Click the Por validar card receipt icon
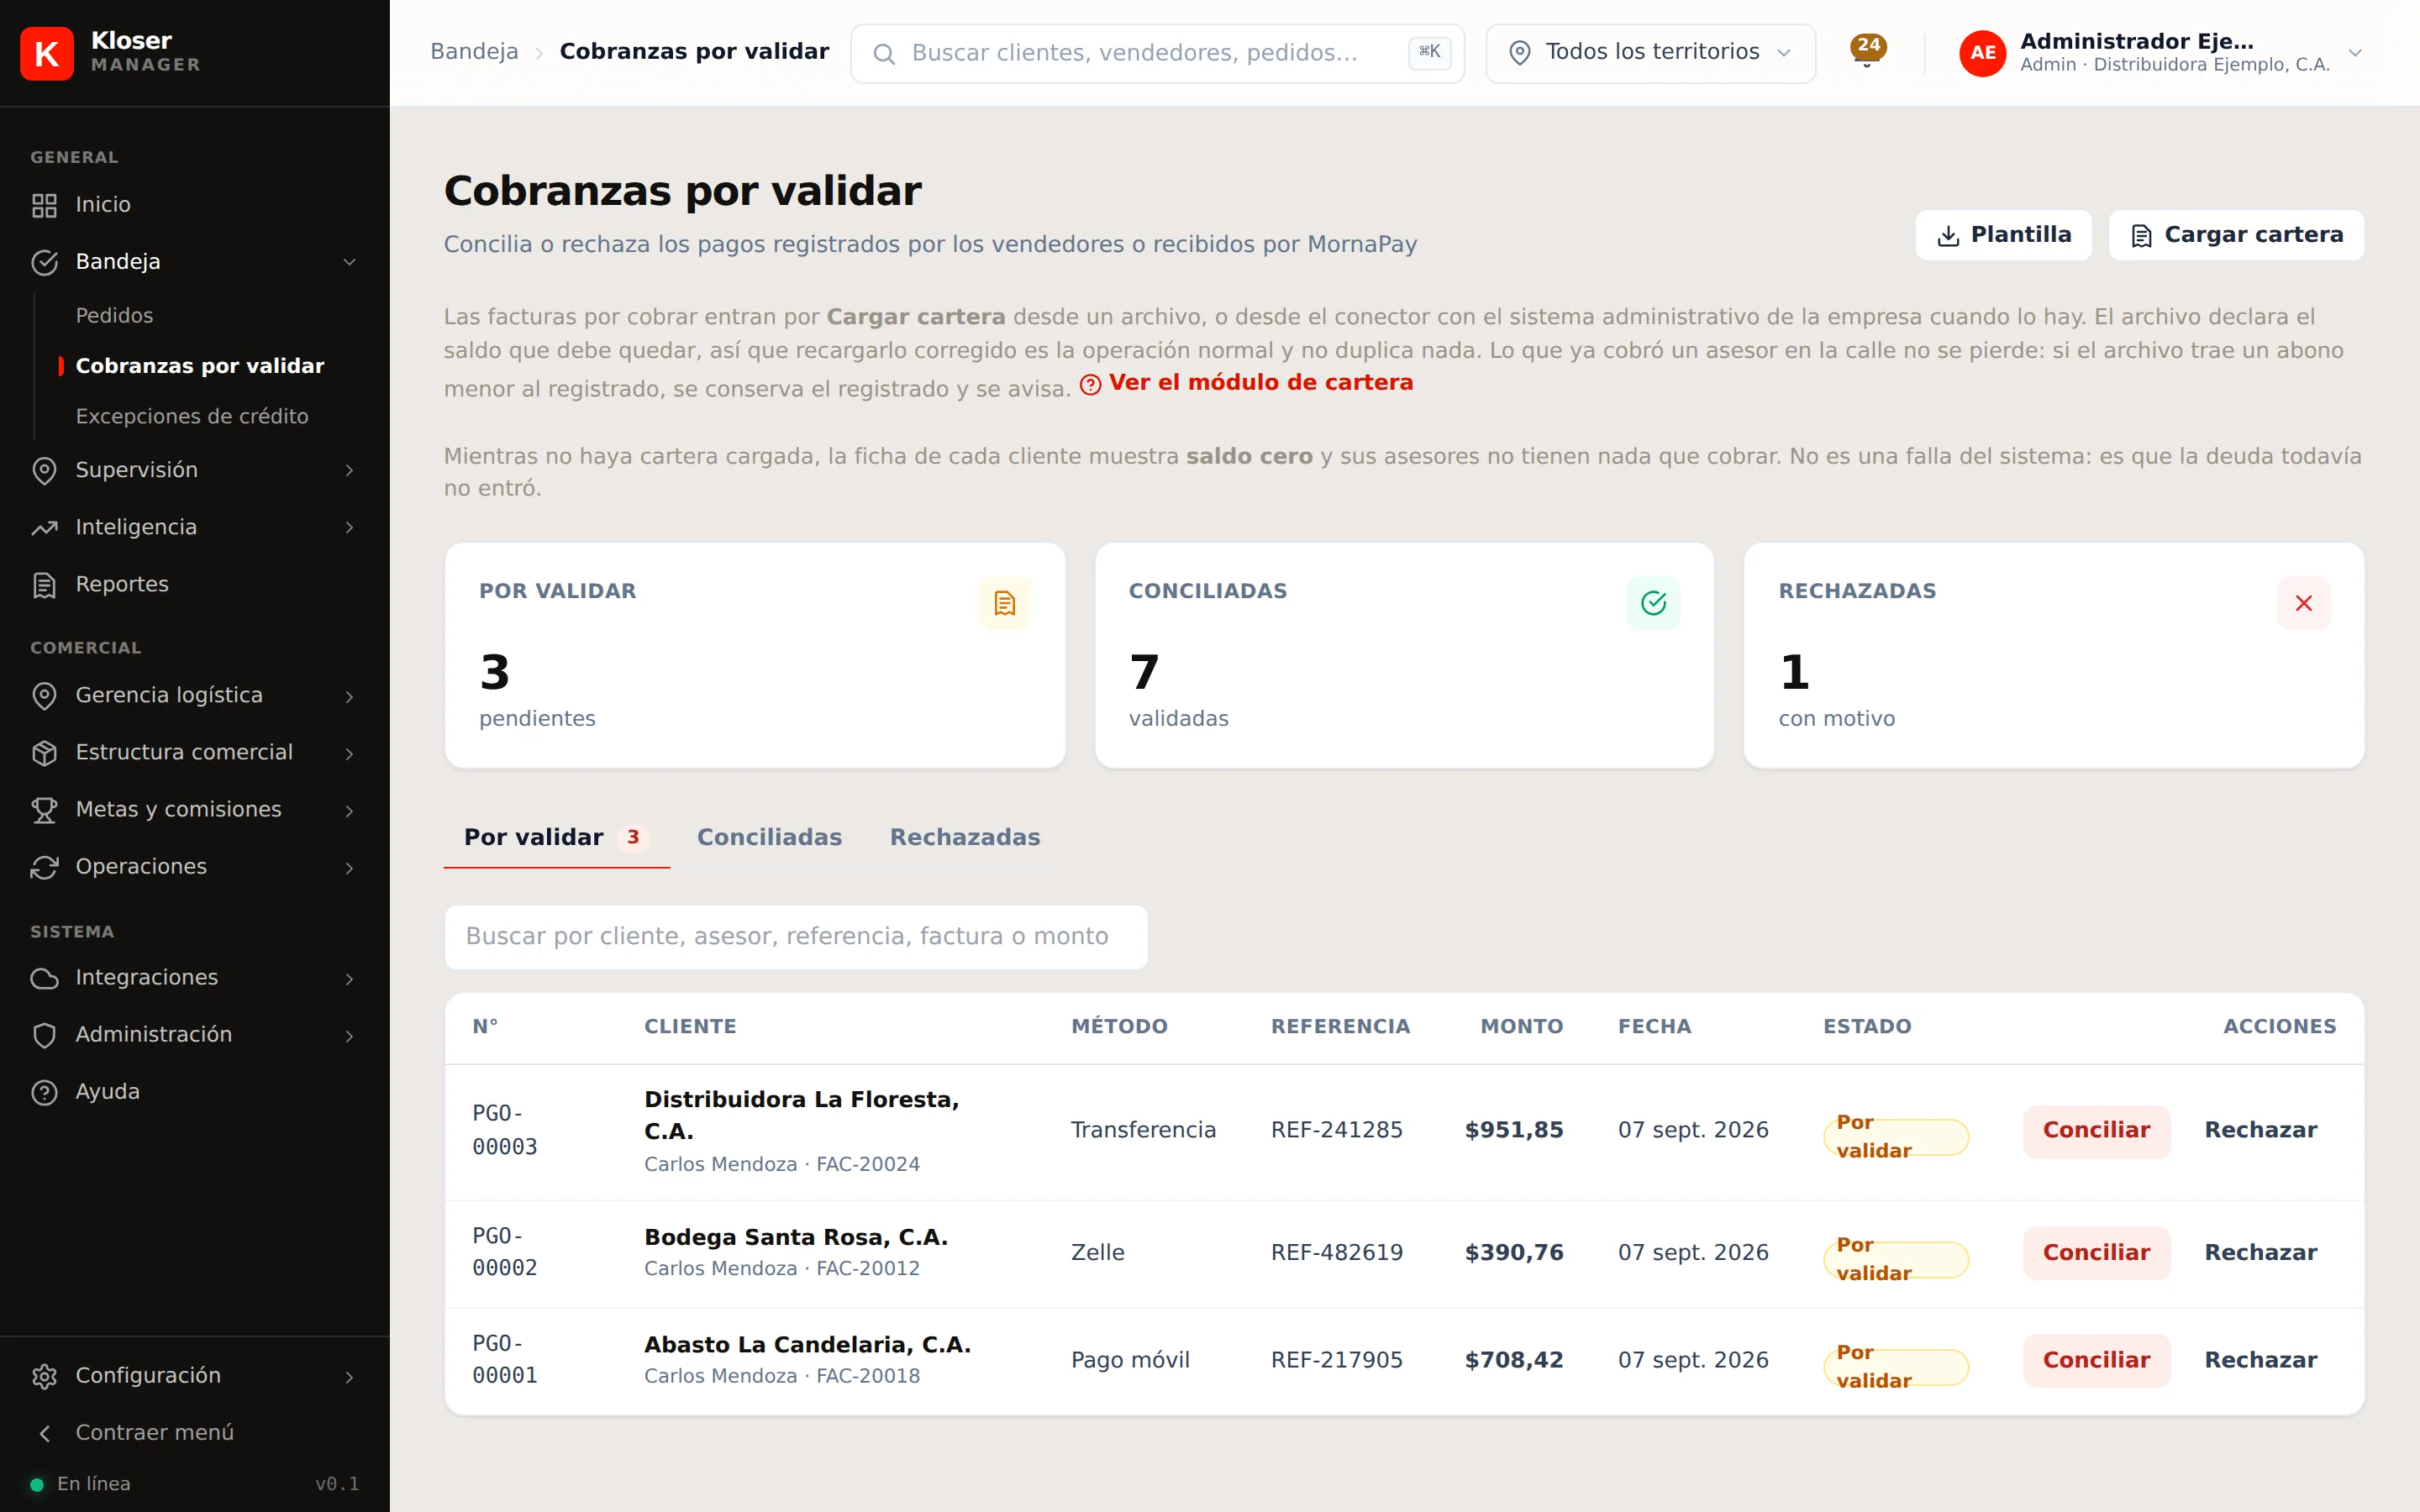The image size is (2420, 1512). coord(1004,603)
